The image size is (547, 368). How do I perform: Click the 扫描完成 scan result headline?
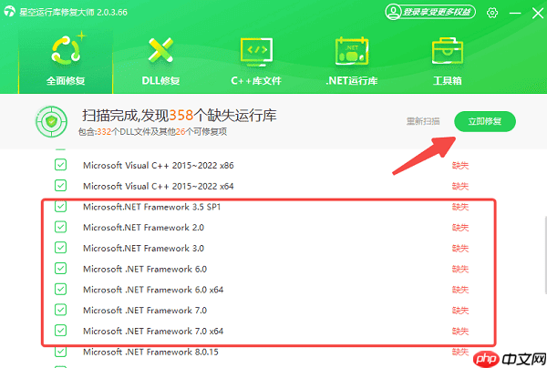click(x=180, y=116)
